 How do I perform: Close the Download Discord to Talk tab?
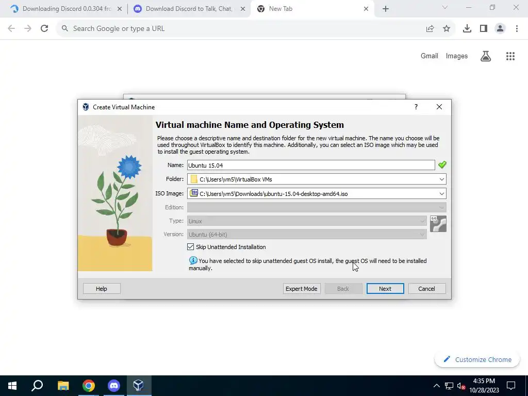click(x=243, y=9)
